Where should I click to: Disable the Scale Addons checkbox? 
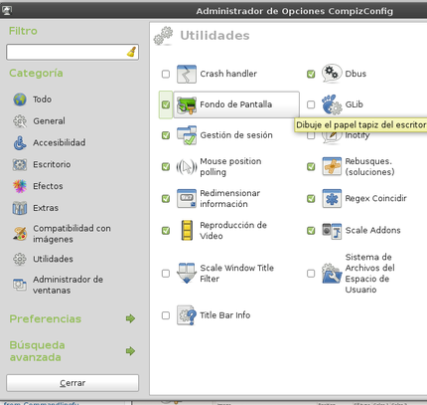[311, 231]
